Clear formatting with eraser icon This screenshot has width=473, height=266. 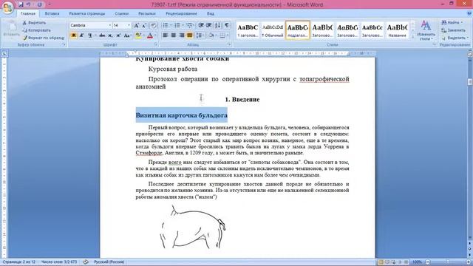153,25
